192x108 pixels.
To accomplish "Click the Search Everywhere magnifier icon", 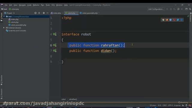I will pos(190,9).
